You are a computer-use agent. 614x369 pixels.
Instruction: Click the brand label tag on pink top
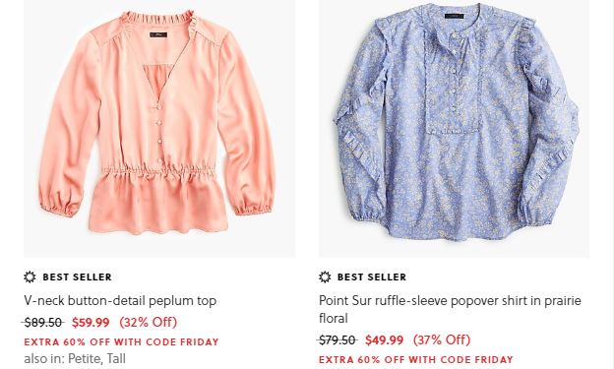click(158, 34)
